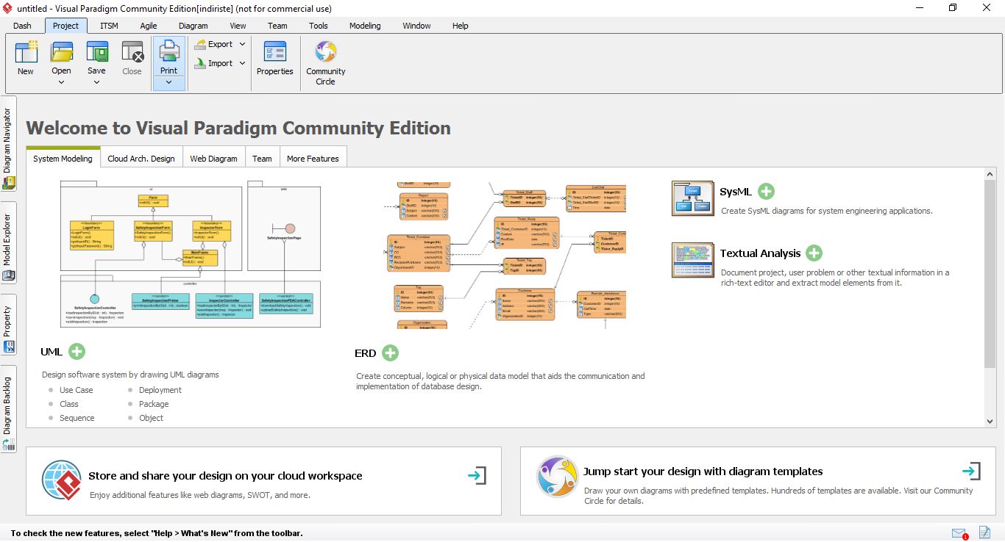Click the cloud workspace logo icon
Image resolution: width=1005 pixels, height=542 pixels.
[x=62, y=480]
